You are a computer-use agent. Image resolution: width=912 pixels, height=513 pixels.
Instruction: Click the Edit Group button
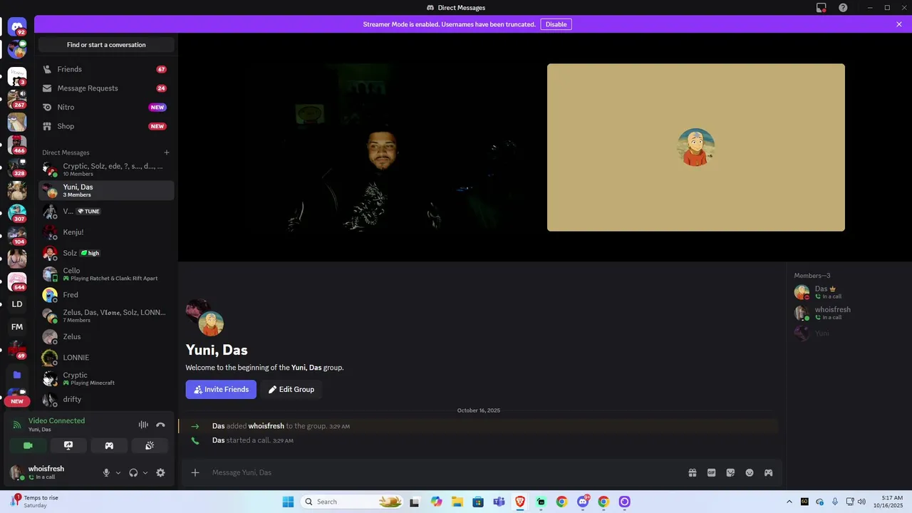[291, 389]
